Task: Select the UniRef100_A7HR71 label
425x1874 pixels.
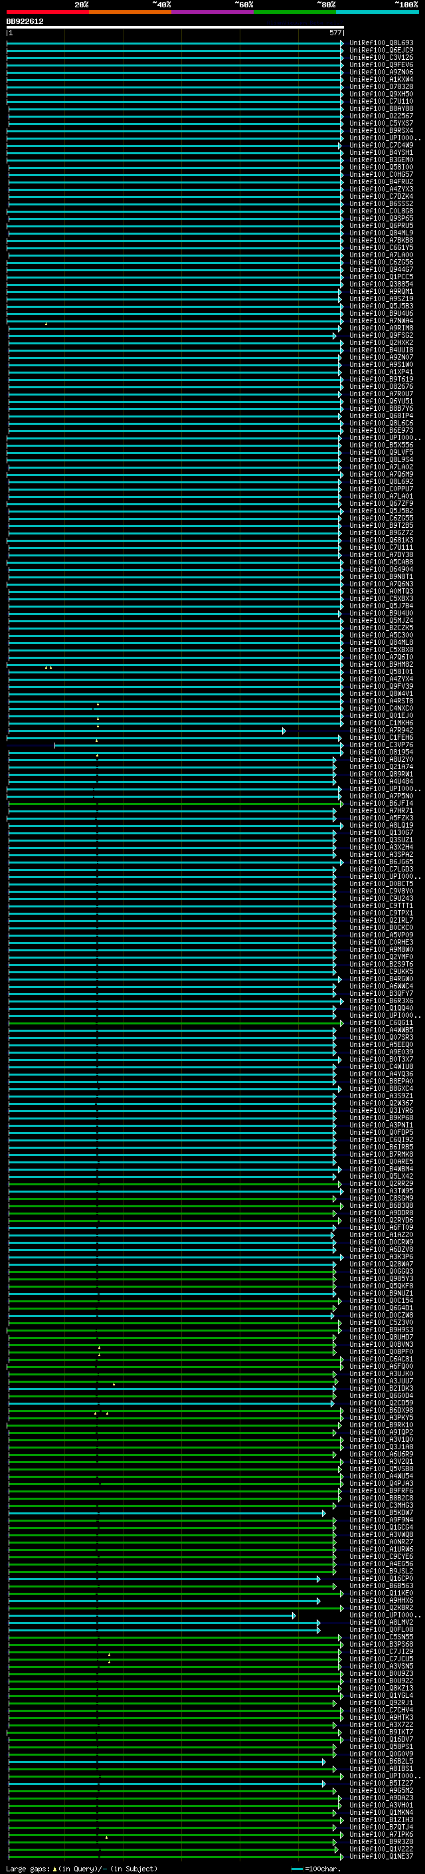Action: pyautogui.click(x=381, y=810)
